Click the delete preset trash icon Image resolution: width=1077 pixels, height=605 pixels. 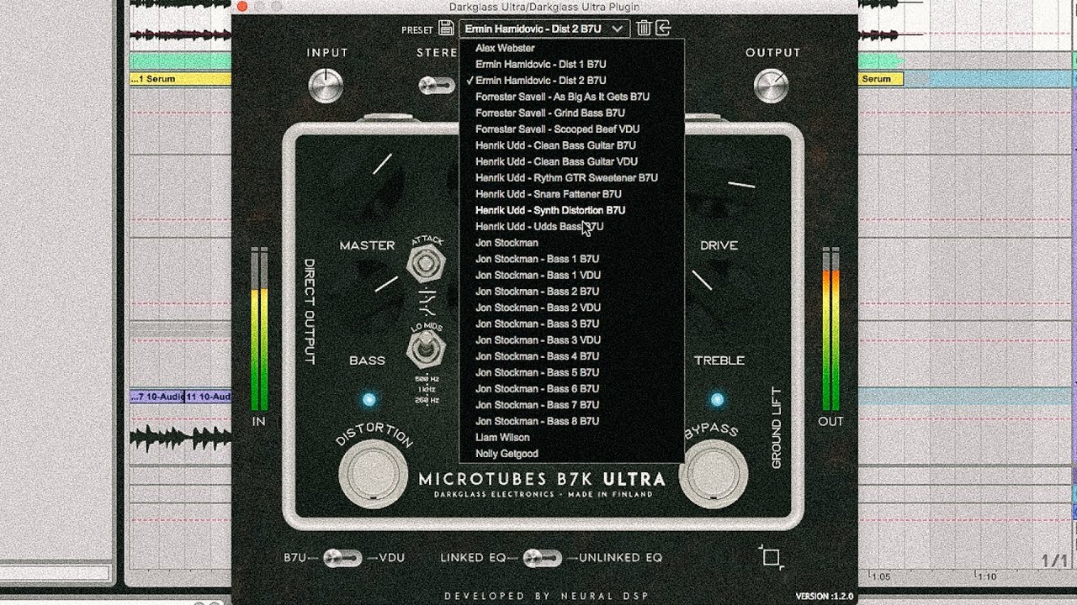point(644,29)
